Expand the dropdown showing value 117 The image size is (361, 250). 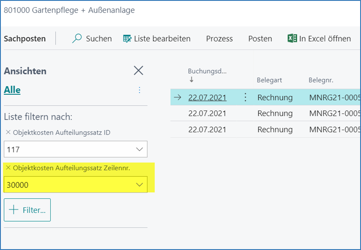point(139,149)
